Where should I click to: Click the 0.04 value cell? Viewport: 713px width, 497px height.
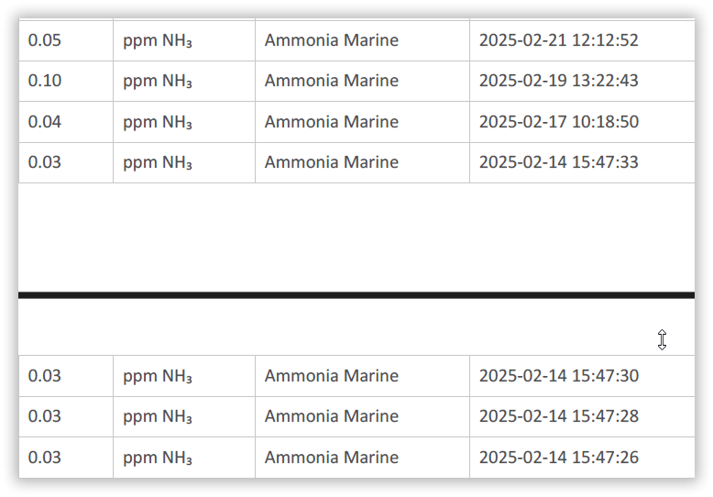66,122
